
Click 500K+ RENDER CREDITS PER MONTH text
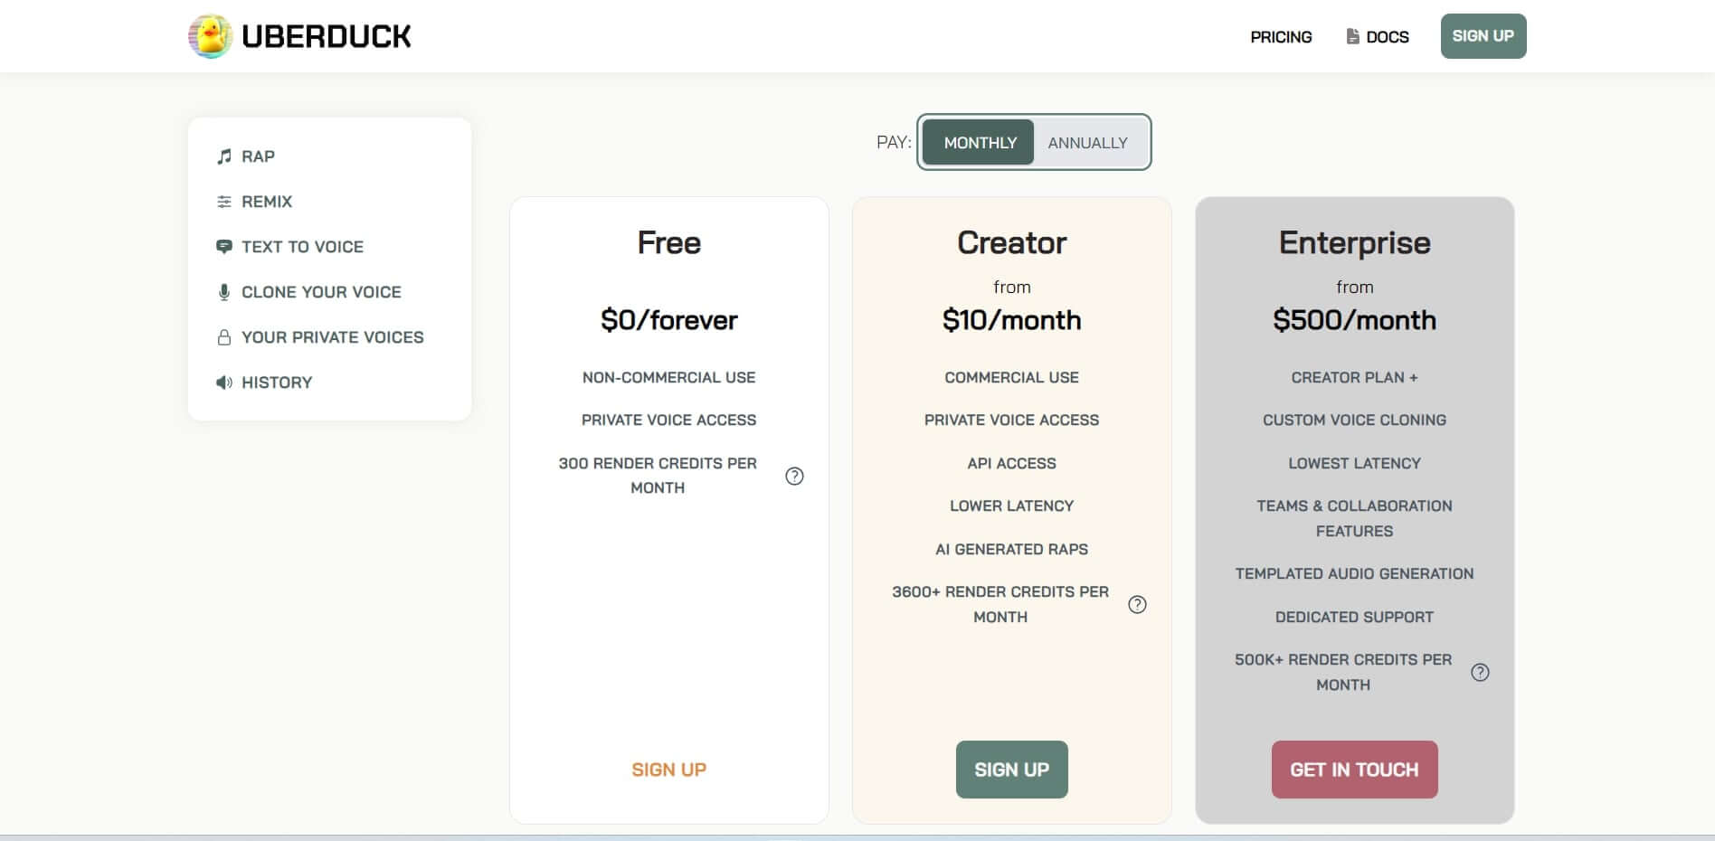1343,672
